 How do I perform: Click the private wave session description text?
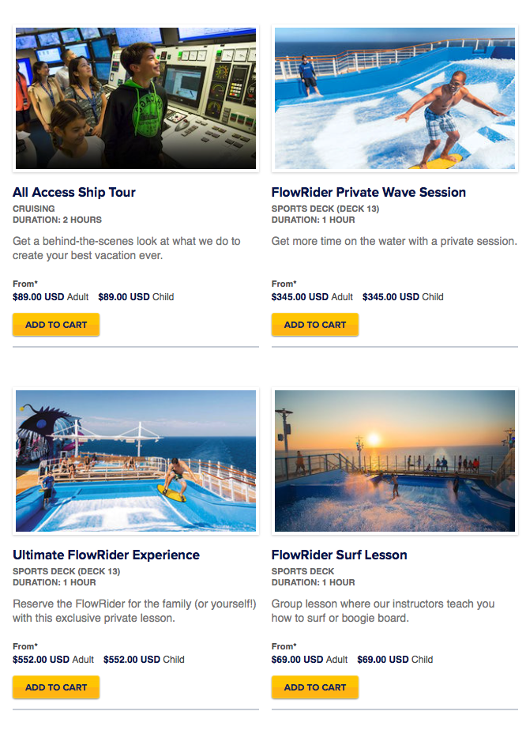(394, 241)
